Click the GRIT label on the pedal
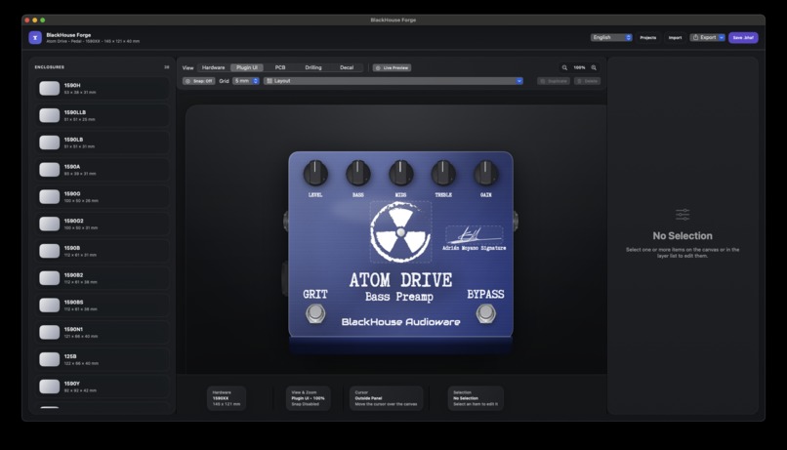The height and width of the screenshot is (450, 787). point(315,295)
